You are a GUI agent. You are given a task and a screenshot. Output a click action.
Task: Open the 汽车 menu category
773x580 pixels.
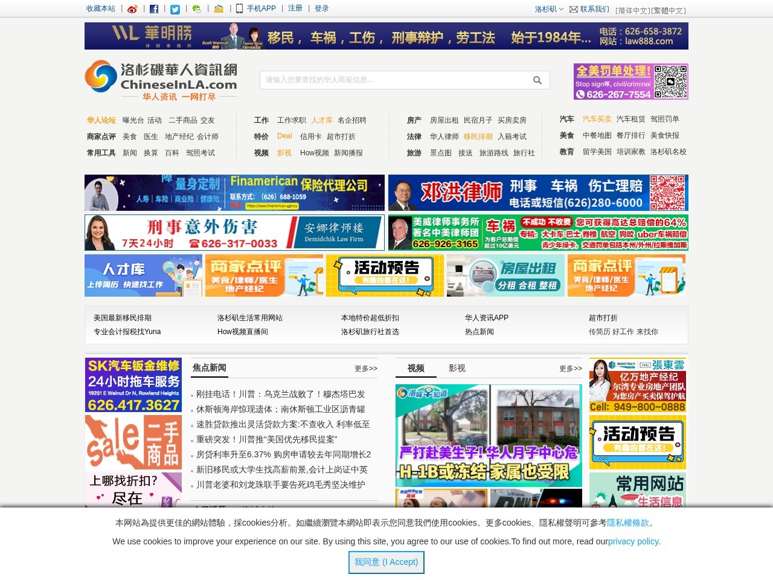pyautogui.click(x=567, y=119)
